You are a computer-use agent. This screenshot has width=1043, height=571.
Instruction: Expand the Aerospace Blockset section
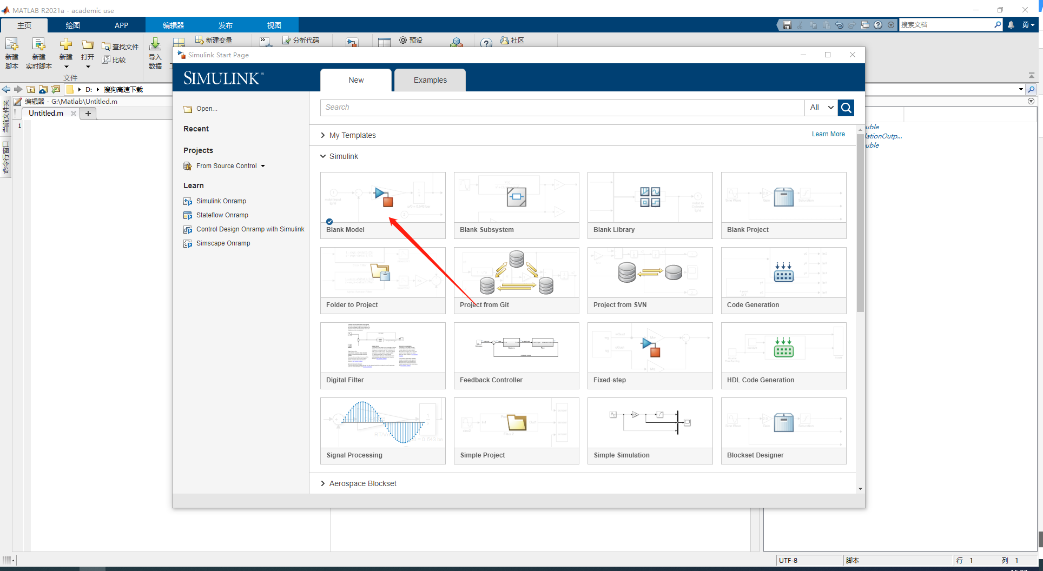tap(323, 483)
